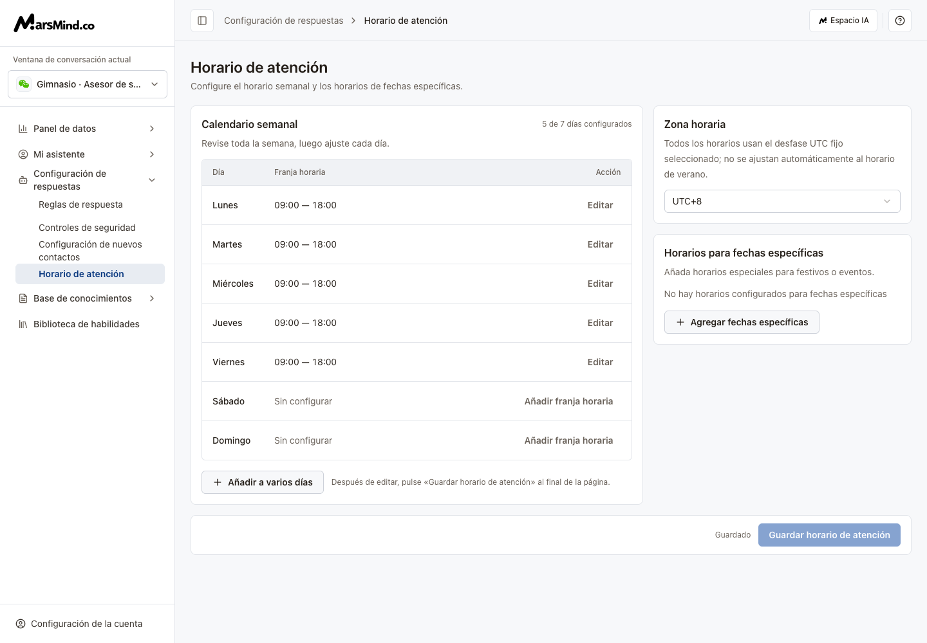Screen dimensions: 927x643
Task: Click the Mi asistente user icon
Action: coord(23,154)
